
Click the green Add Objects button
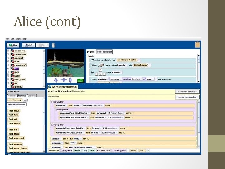pyautogui.click(x=81, y=80)
